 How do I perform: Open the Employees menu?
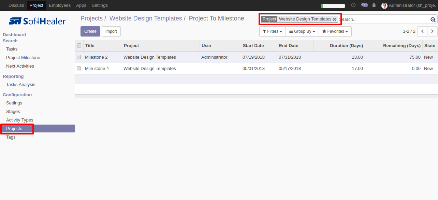click(x=60, y=5)
